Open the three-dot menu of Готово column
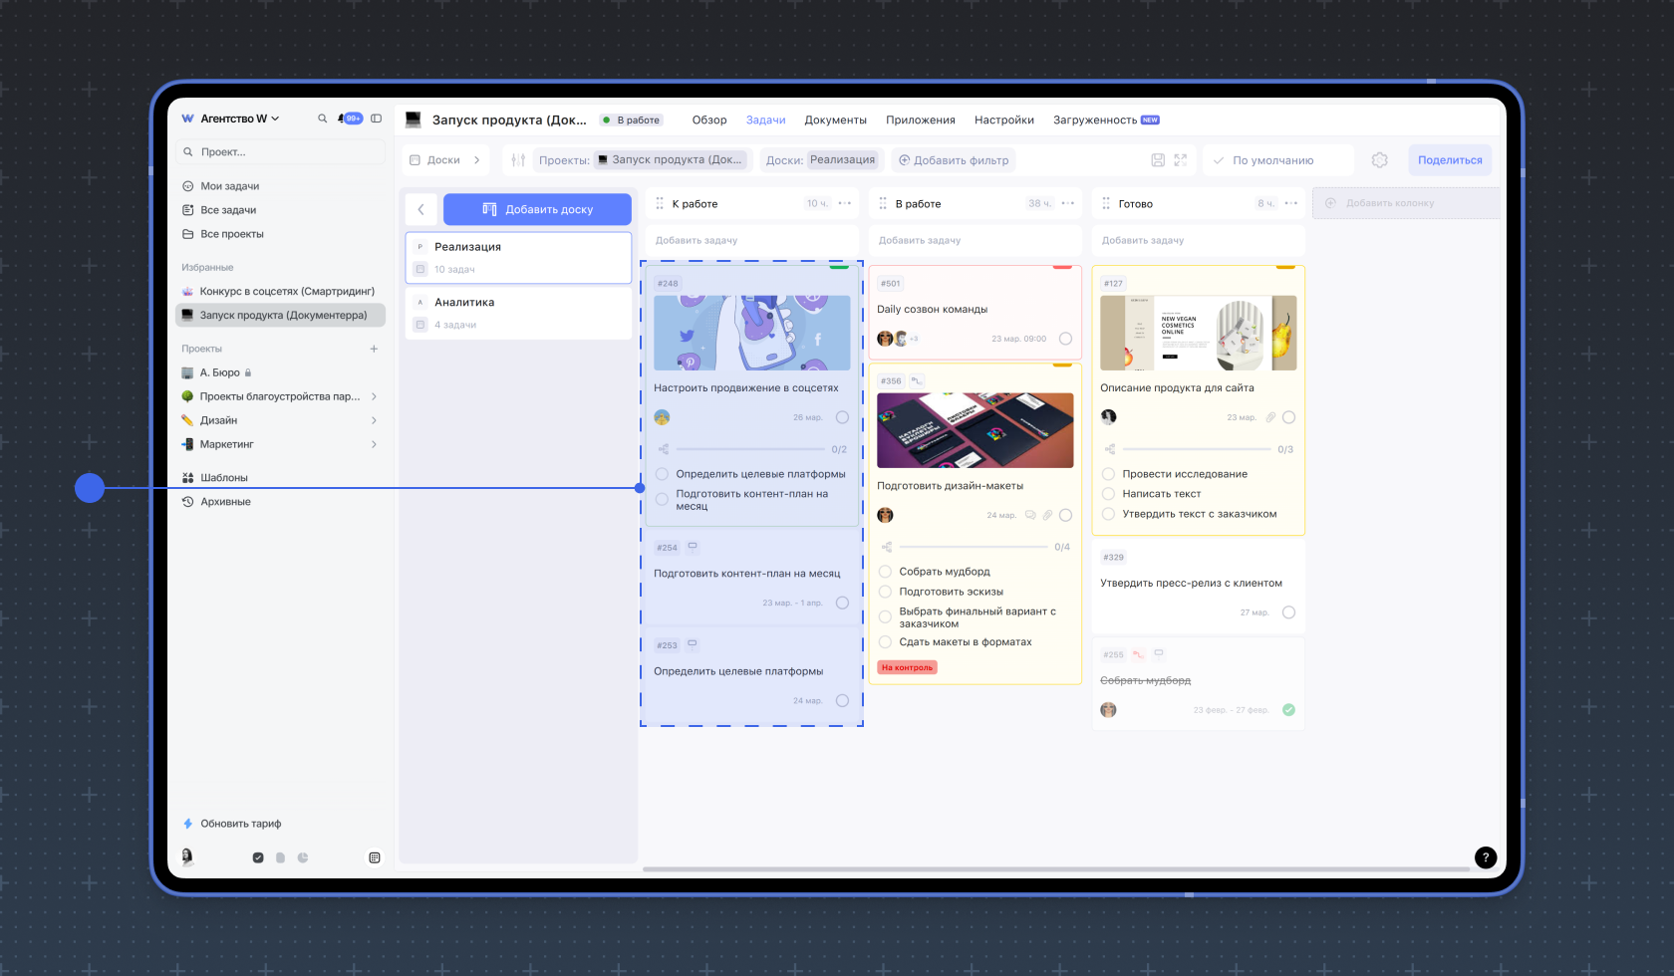The width and height of the screenshot is (1674, 976). pyautogui.click(x=1291, y=203)
